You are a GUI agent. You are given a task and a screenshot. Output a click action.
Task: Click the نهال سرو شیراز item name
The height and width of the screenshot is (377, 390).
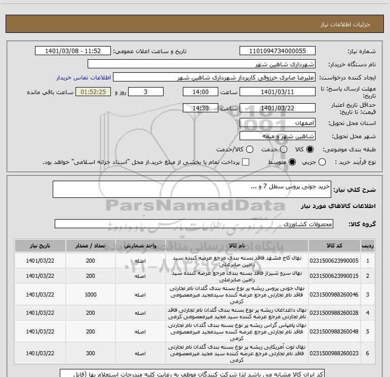(237, 276)
